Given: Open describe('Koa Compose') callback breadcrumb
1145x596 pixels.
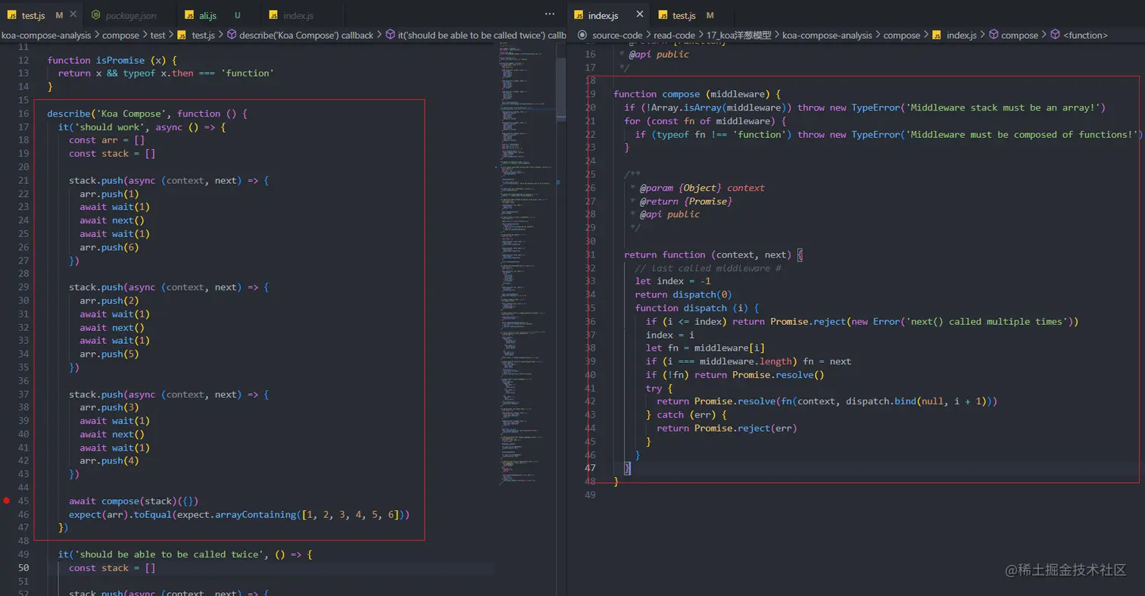Looking at the screenshot, I should pos(300,35).
